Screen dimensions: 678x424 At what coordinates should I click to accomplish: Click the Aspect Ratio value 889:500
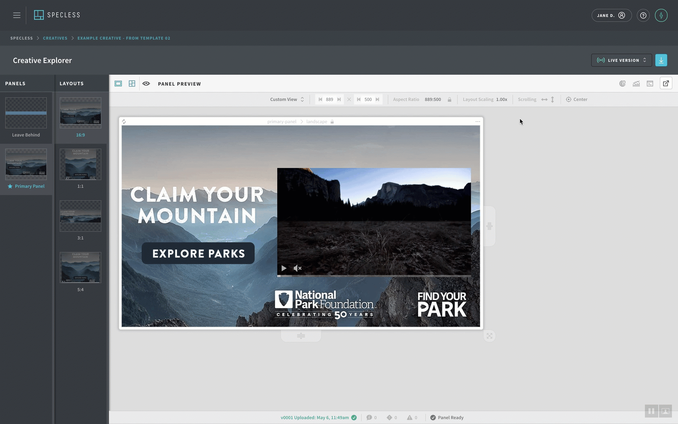click(x=433, y=99)
